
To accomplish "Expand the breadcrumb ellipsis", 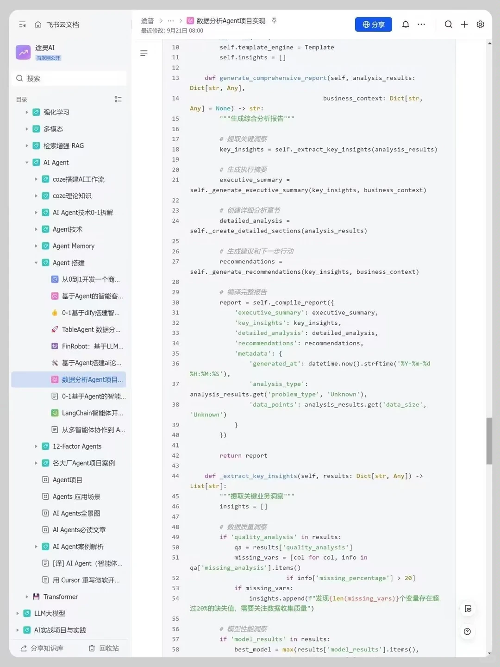I will pyautogui.click(x=171, y=21).
